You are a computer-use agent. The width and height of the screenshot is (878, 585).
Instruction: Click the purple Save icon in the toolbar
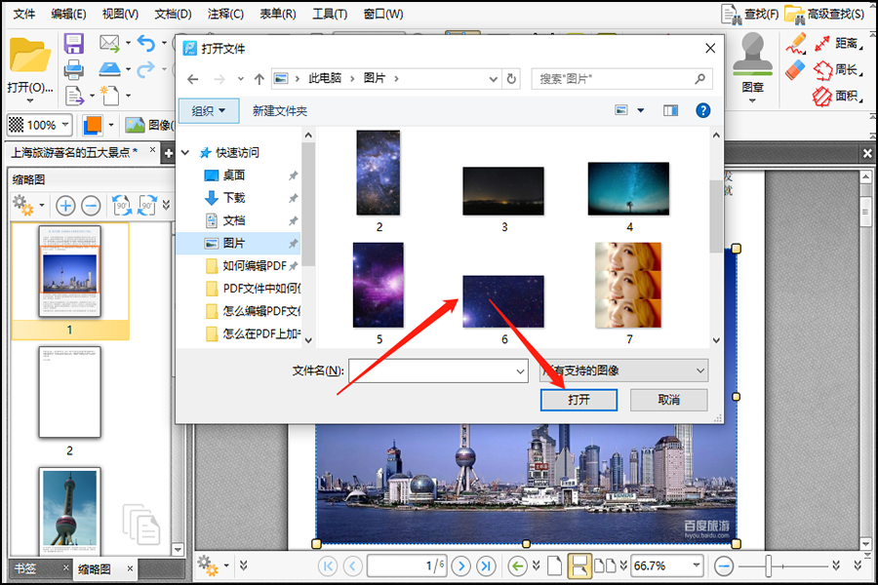(74, 43)
